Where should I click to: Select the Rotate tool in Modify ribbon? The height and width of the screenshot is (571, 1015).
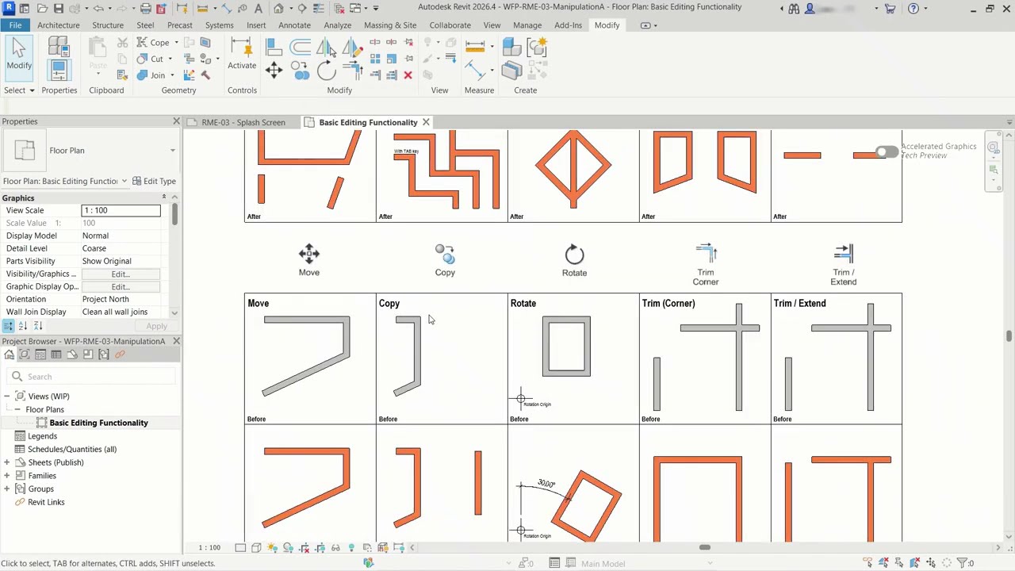coord(327,71)
